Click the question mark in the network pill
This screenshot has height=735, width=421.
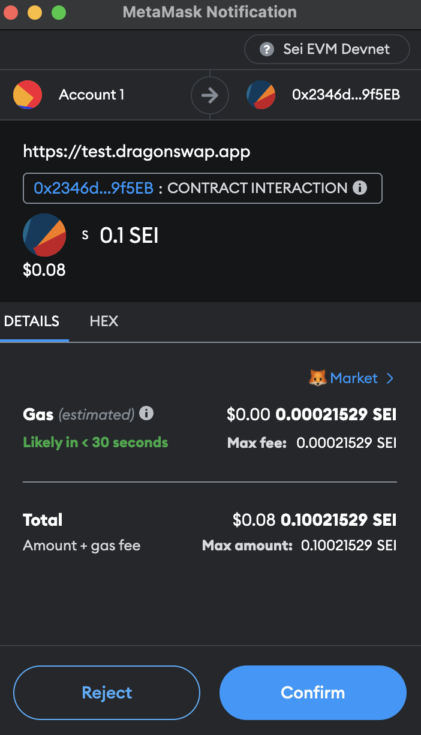(266, 50)
